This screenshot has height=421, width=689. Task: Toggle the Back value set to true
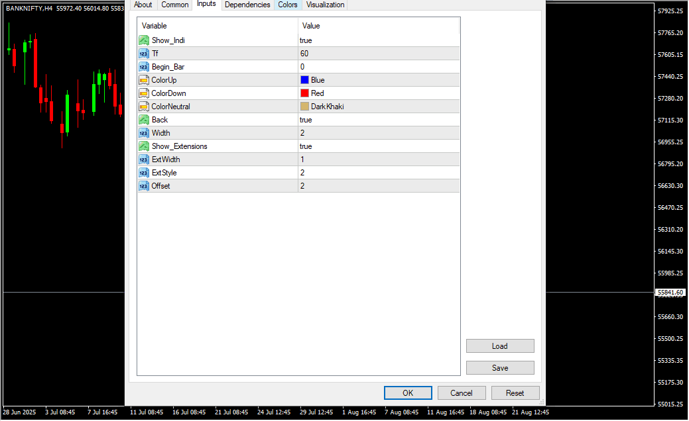(378, 120)
